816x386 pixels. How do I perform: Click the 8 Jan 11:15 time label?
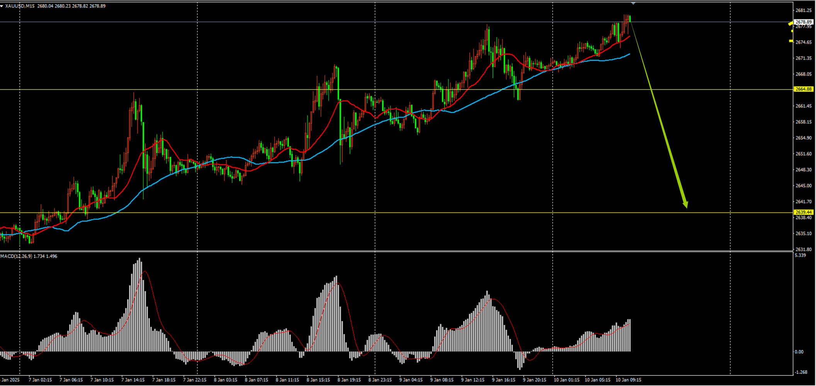click(x=288, y=380)
